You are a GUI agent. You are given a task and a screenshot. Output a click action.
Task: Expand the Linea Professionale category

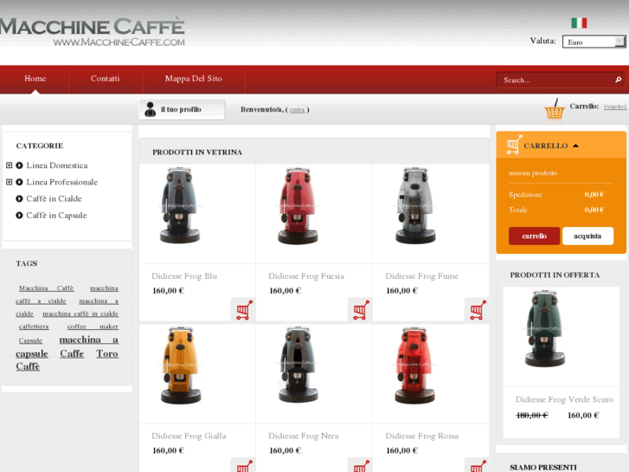click(10, 182)
